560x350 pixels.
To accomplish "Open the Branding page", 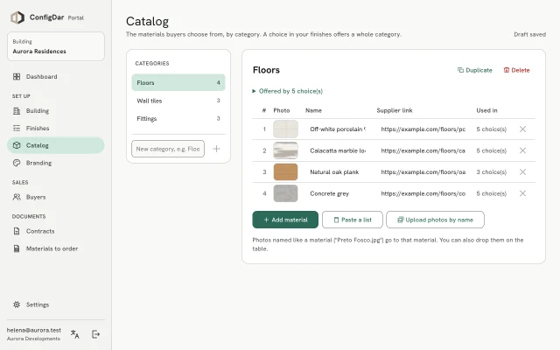I will pyautogui.click(x=56, y=163).
